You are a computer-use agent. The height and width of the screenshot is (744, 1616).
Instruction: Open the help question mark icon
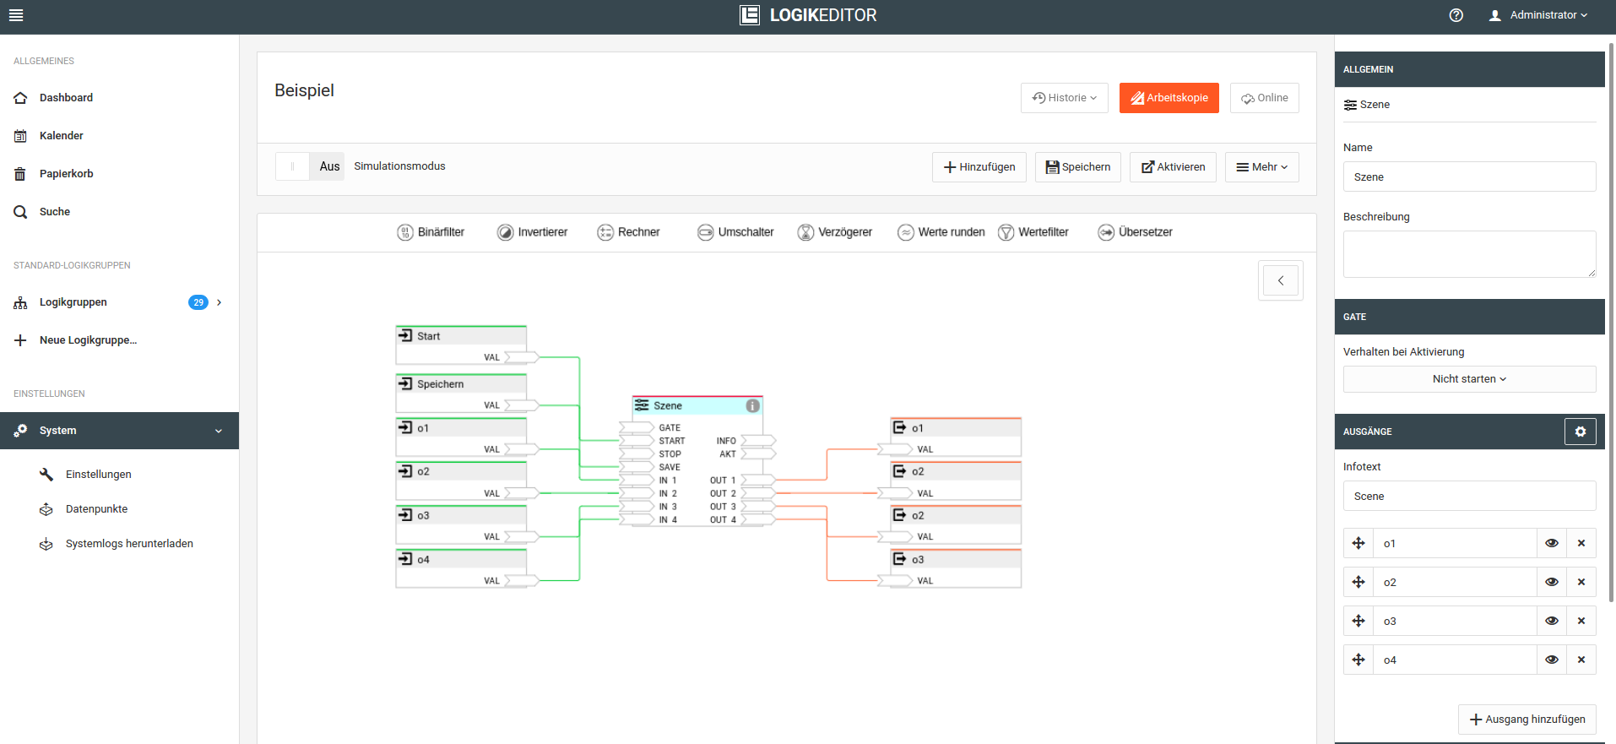click(x=1456, y=15)
